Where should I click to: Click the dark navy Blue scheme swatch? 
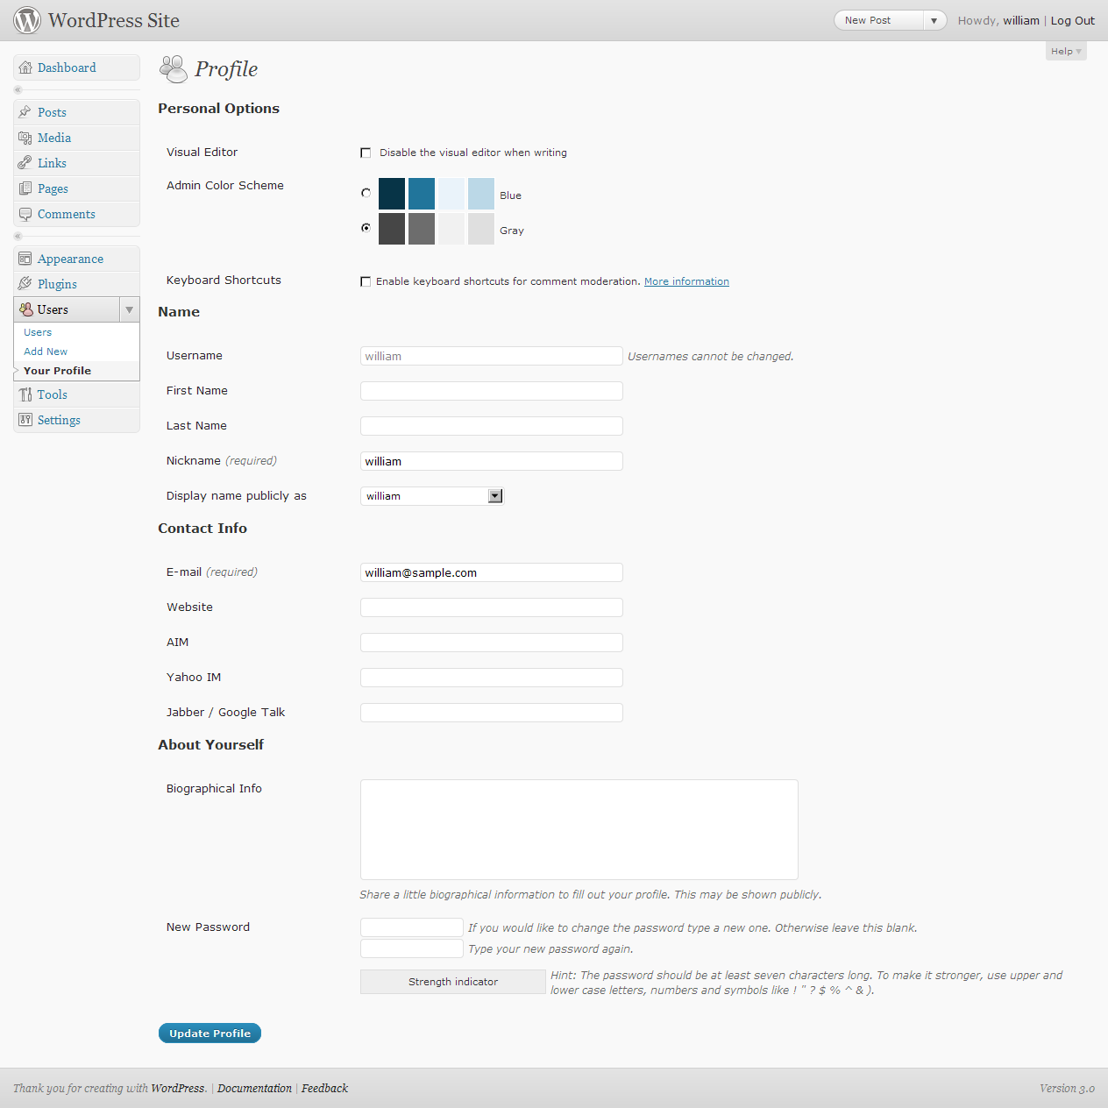[x=392, y=194]
